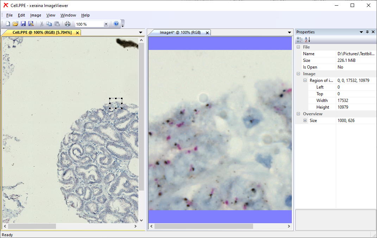Viewport: 377px width, 238px height.
Task: Print the image using the printer icon
Action: 68,24
